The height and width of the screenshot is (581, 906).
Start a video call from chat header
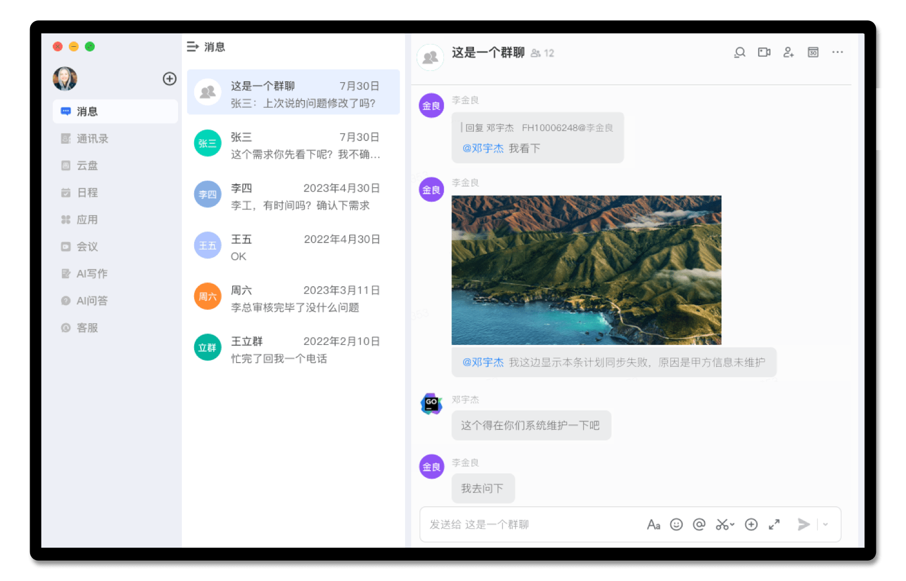pyautogui.click(x=764, y=52)
